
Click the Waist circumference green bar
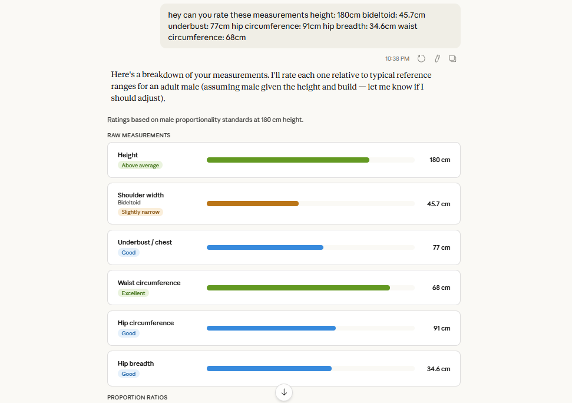click(298, 288)
